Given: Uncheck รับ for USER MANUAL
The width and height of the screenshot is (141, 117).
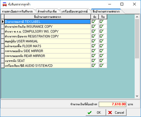Looking at the screenshot, I should pyautogui.click(x=101, y=41).
